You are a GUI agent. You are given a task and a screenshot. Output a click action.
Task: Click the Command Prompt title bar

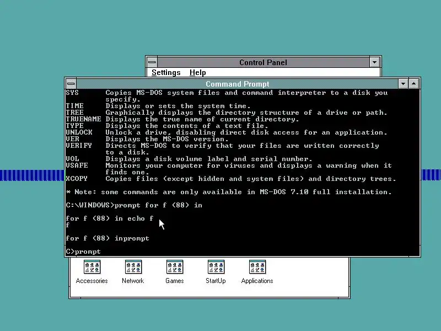point(237,84)
